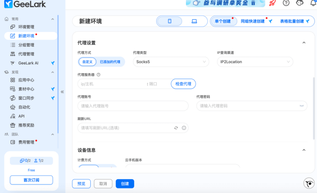317x193 pixels.
Task: Switch to the 同组快速创建 tab
Action: (253, 21)
